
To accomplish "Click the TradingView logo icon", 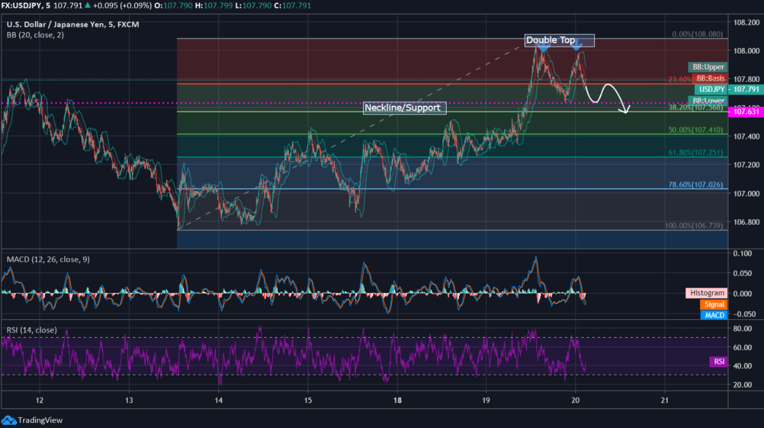I will (9, 420).
